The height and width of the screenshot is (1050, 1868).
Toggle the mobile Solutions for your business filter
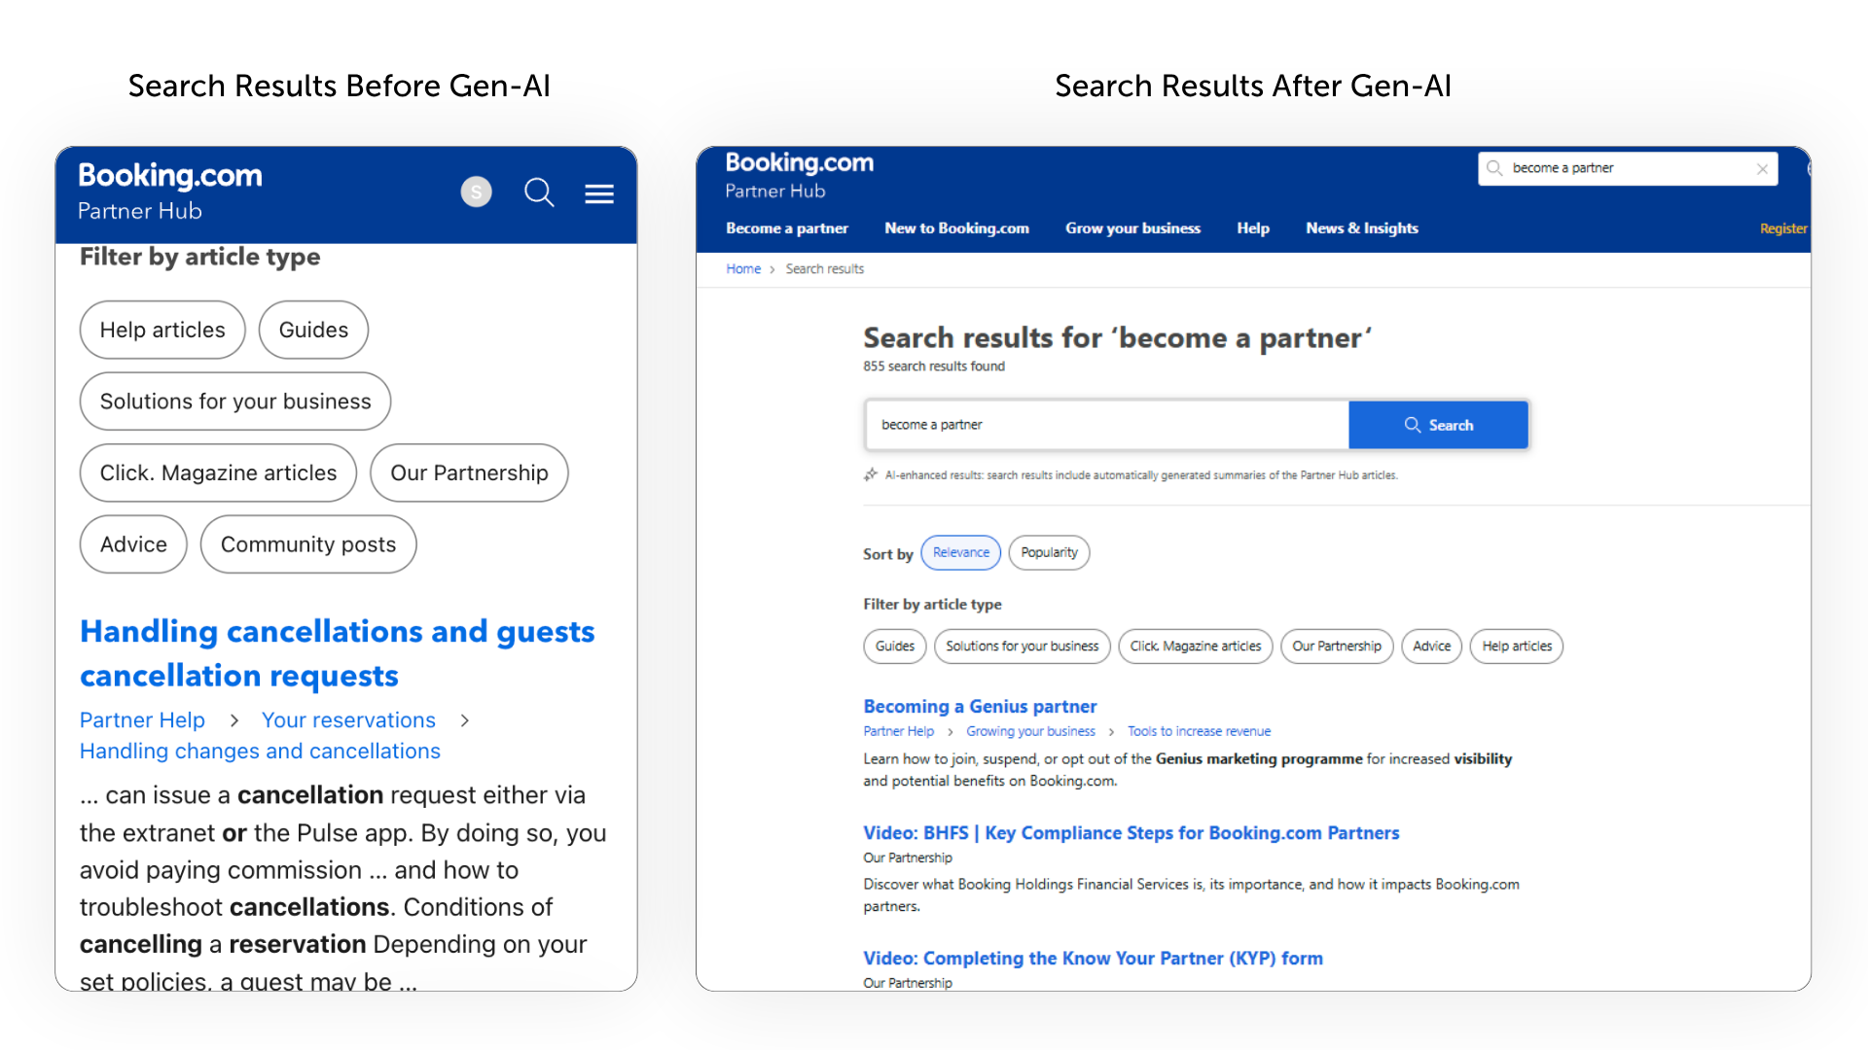235,402
